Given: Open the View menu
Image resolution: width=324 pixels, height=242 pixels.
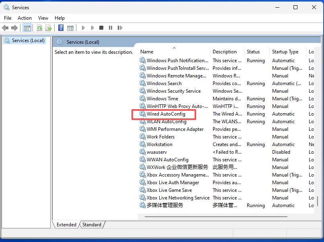Looking at the screenshot, I should pyautogui.click(x=43, y=18).
